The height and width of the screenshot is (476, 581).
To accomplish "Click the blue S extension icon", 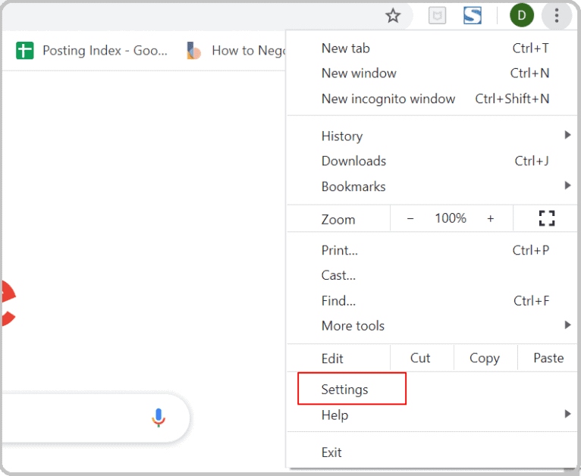I will click(x=473, y=16).
